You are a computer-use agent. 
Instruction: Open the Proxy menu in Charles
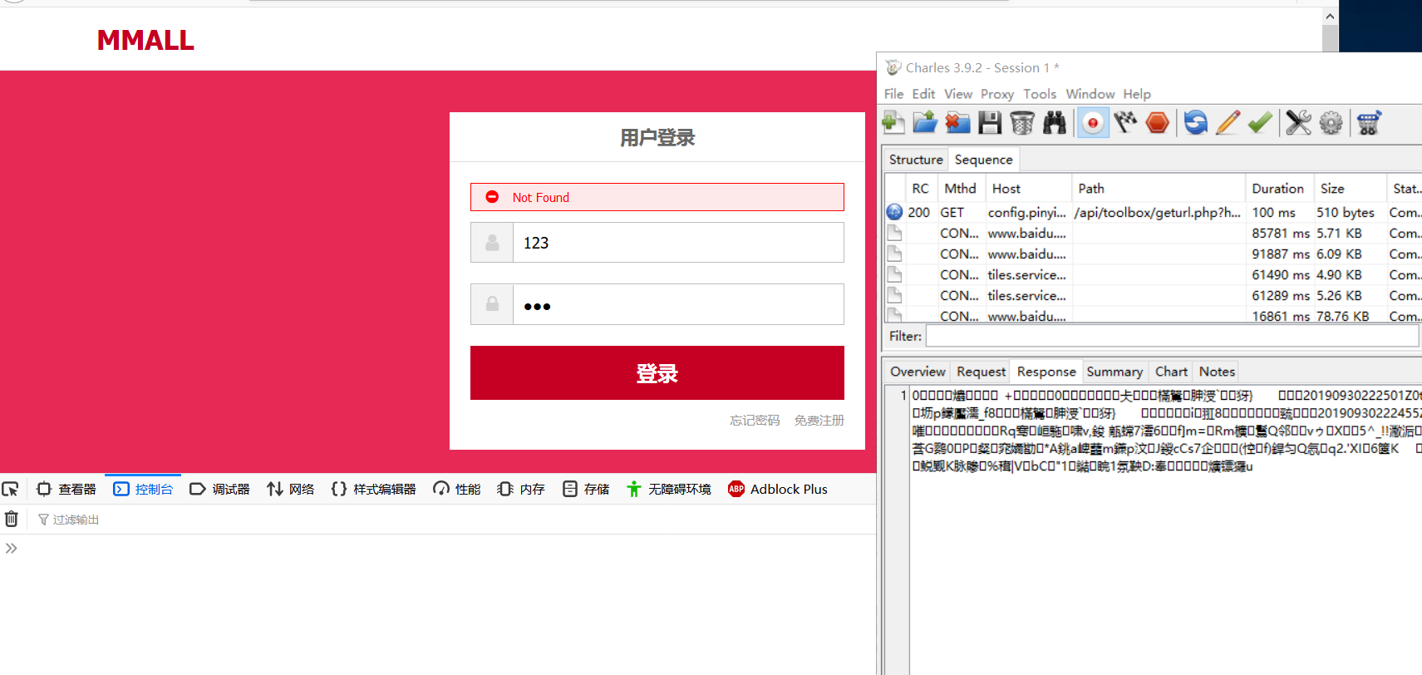point(997,94)
